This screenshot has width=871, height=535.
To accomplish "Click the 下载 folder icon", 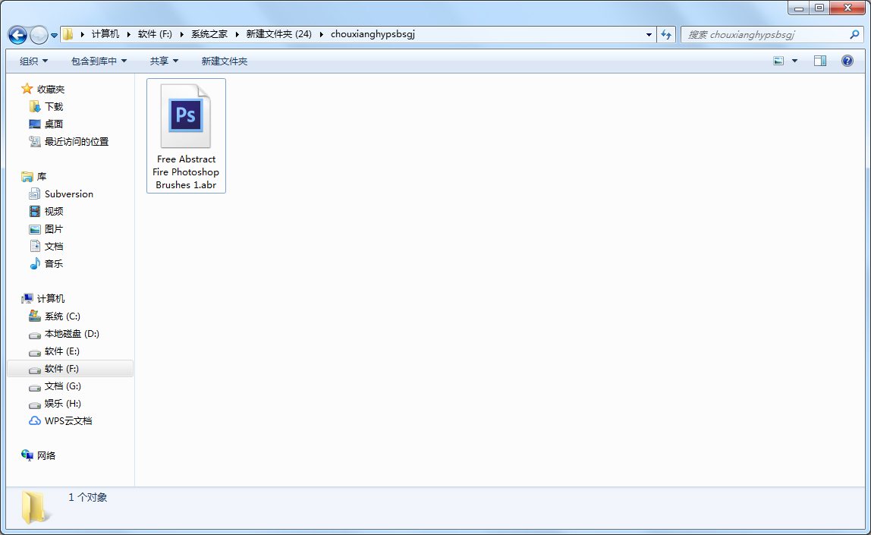I will coord(34,106).
